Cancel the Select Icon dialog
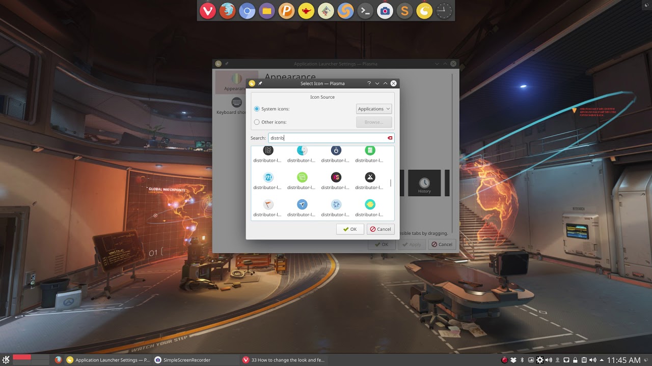This screenshot has width=652, height=366. (x=381, y=229)
